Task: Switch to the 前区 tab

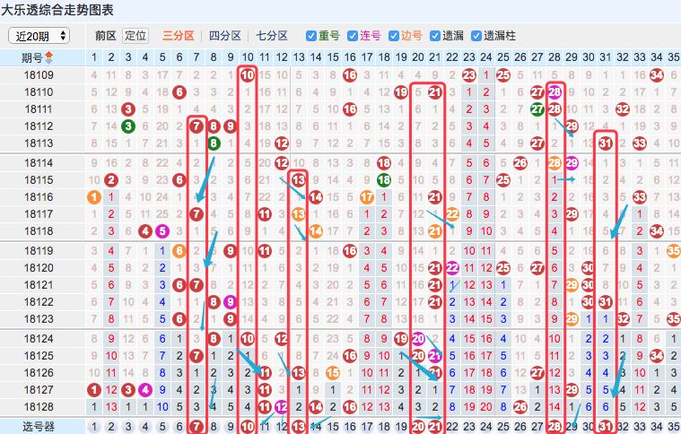Action: pyautogui.click(x=106, y=36)
